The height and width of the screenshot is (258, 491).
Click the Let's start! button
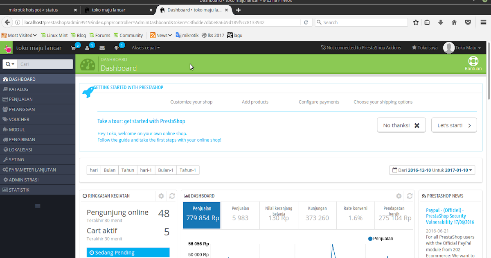[x=454, y=125]
